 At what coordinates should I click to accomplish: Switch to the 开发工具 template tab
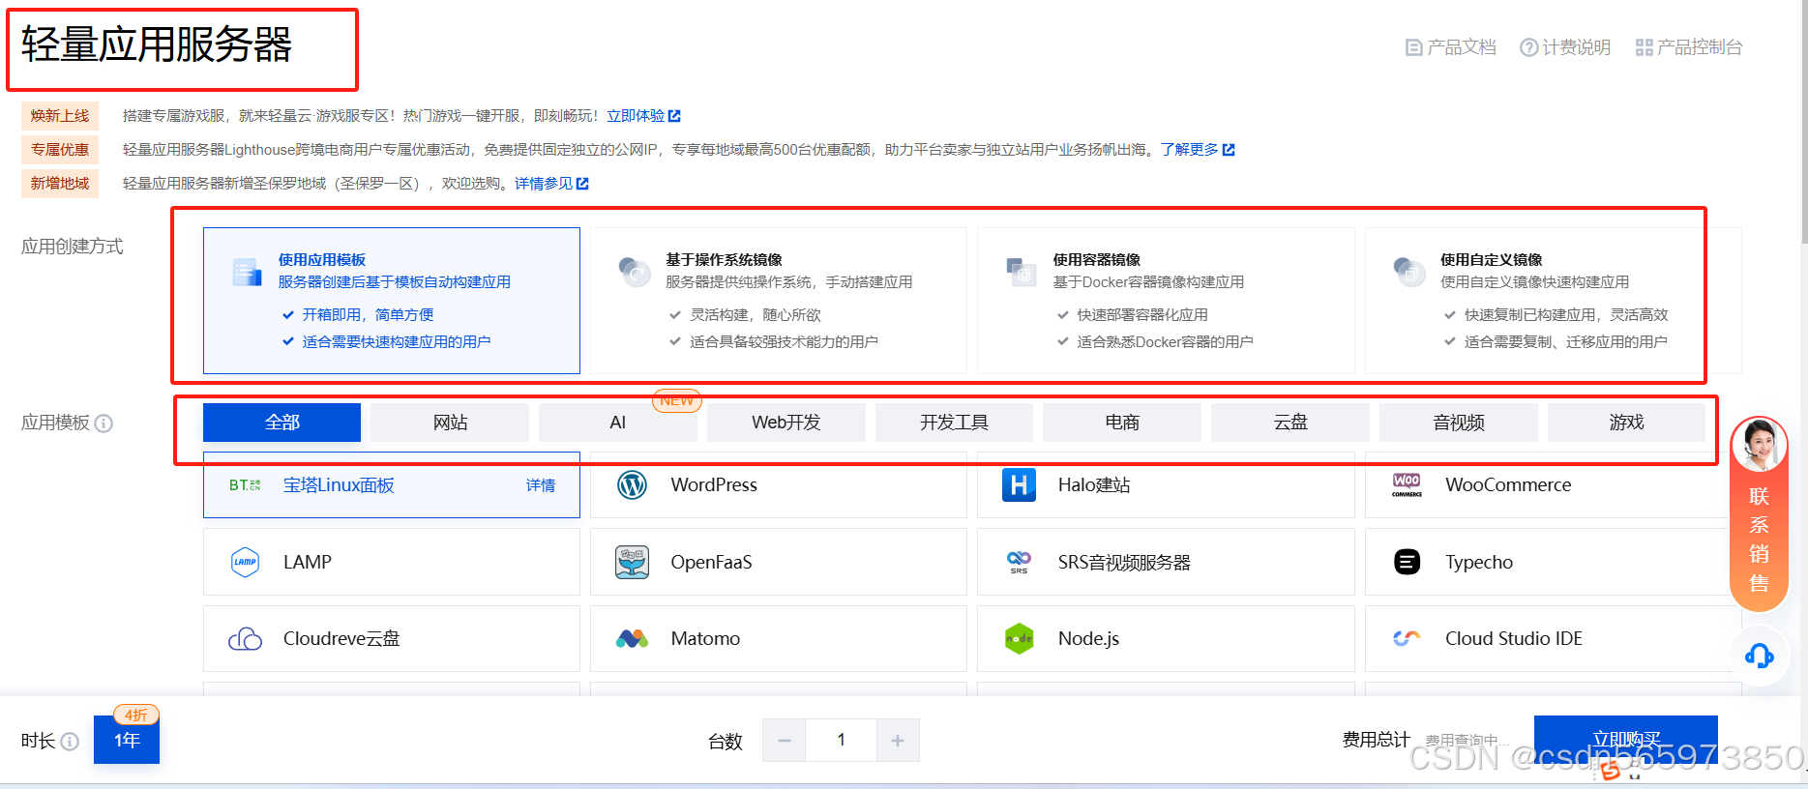point(954,423)
